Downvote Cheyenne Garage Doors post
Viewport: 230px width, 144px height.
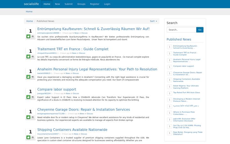(33, 117)
